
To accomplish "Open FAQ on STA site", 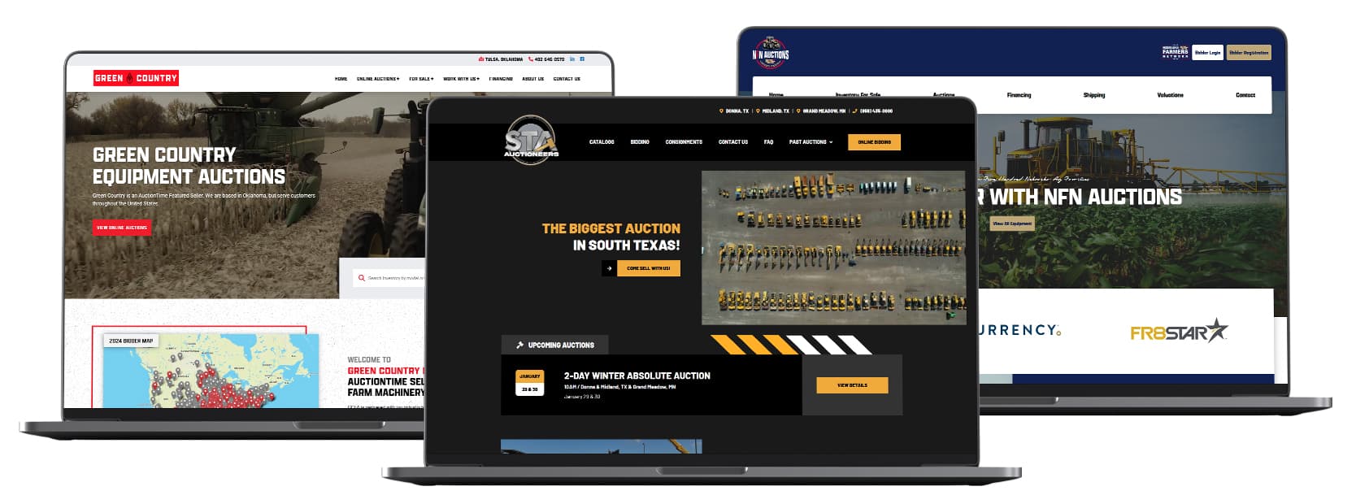I will coord(768,142).
